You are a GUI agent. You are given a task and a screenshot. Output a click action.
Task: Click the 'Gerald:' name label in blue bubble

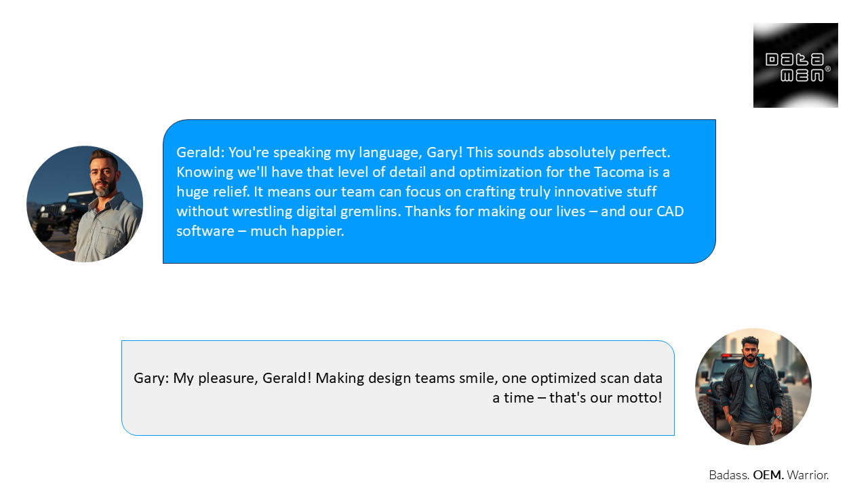(x=200, y=152)
